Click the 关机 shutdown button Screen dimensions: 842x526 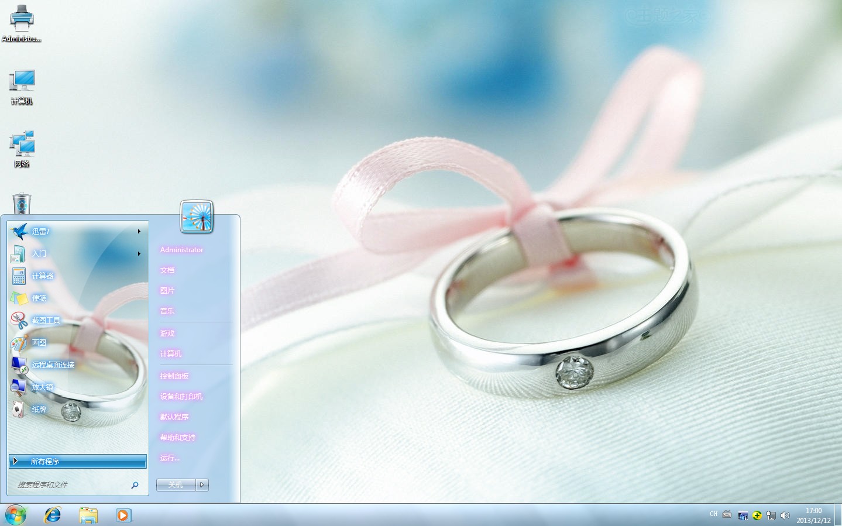(x=176, y=485)
